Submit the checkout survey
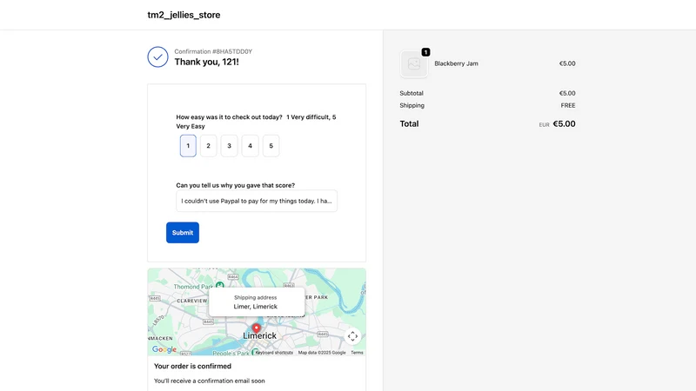 (183, 233)
